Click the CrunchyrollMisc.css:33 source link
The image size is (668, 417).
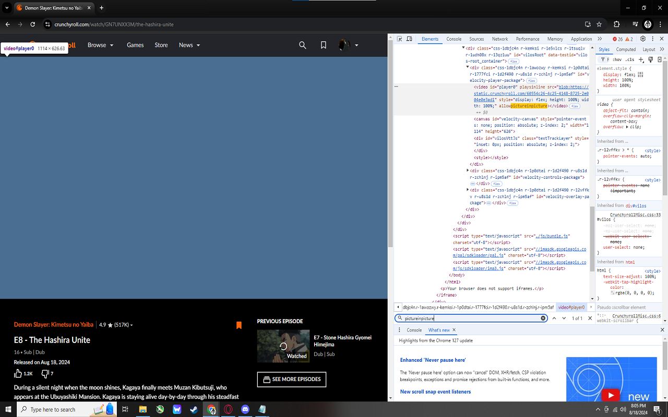[635, 215]
